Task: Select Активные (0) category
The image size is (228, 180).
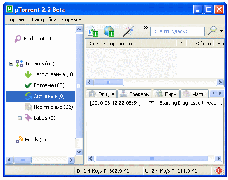Action: [x=40, y=96]
